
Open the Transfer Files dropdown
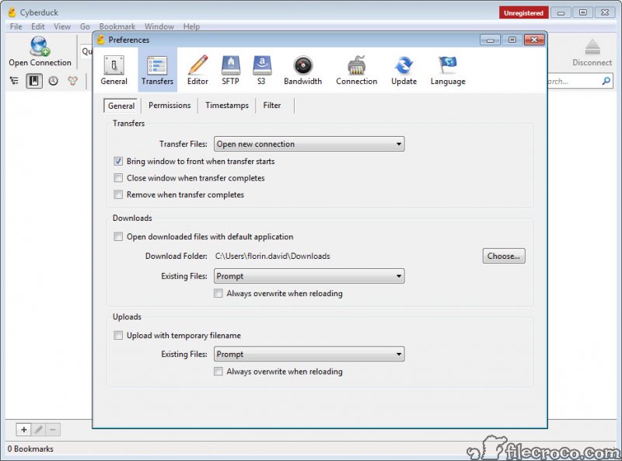309,144
